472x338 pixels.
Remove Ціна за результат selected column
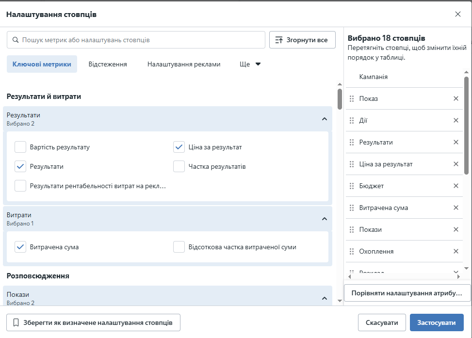pos(456,164)
